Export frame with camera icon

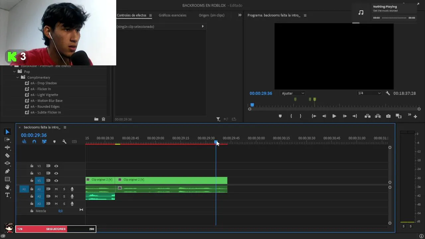pyautogui.click(x=388, y=116)
